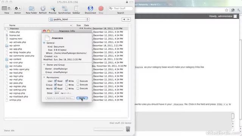
Task: Click the .htaccess file icon in Info
Action: pyautogui.click(x=47, y=38)
